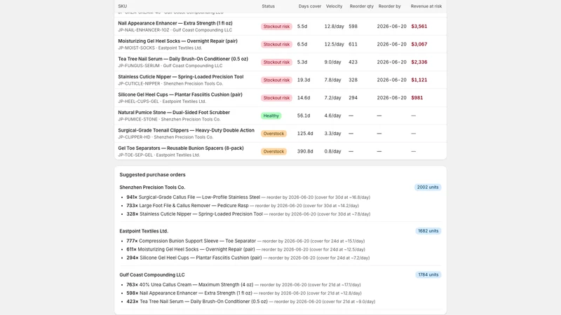
Task: Select Surgical-Grade Toenail Clippers row title
Action: pos(186,130)
